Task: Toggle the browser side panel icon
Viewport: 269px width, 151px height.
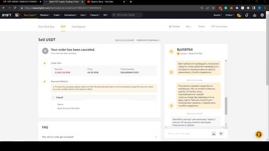Action: [x=254, y=8]
